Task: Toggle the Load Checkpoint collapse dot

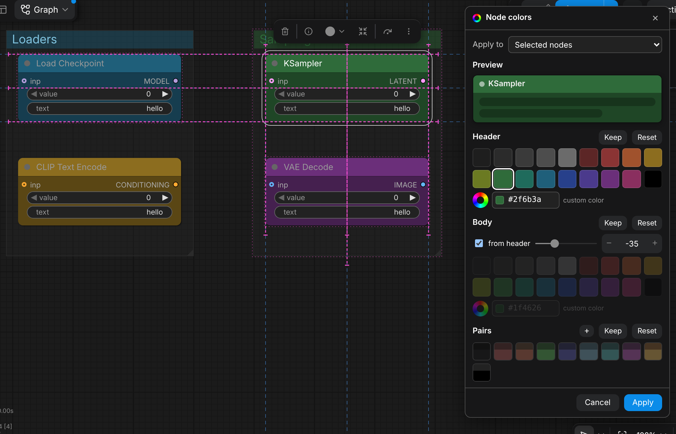Action: [x=27, y=63]
